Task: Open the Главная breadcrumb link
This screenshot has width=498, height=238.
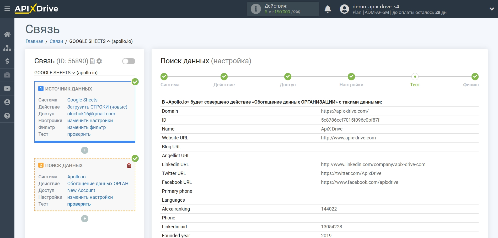Action: (x=34, y=41)
